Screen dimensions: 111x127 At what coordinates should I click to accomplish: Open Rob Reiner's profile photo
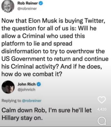pyautogui.click(x=8, y=6)
